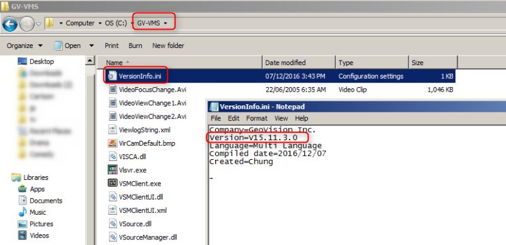The height and width of the screenshot is (245, 506).
Task: Click the Print toolbar button
Action: point(112,45)
